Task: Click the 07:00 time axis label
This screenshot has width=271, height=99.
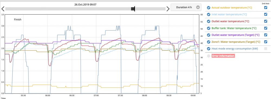Action: (x=96, y=95)
